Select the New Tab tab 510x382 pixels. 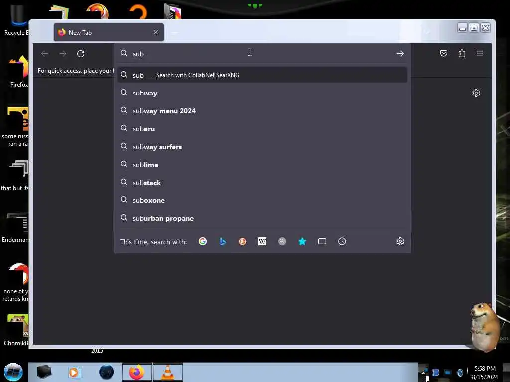click(109, 32)
